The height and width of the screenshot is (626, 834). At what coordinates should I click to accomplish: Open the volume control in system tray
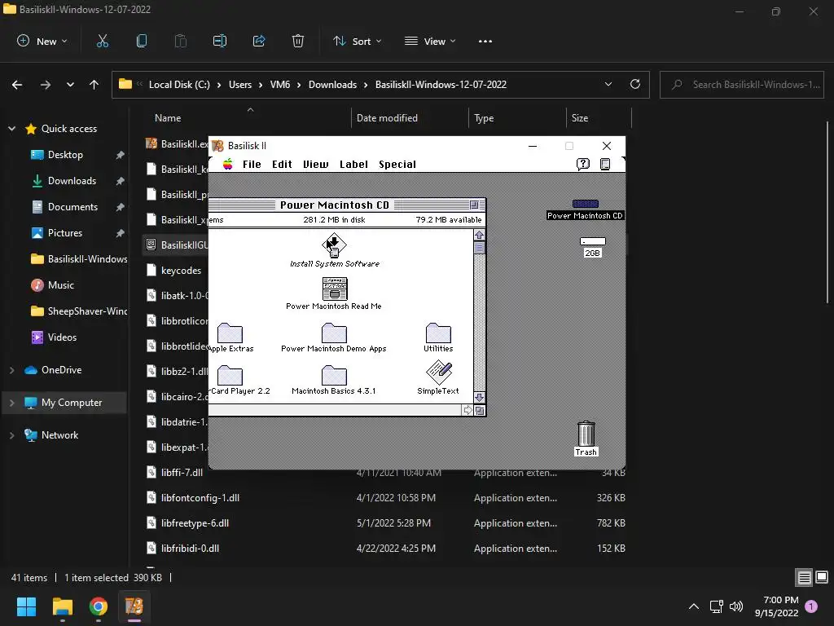pyautogui.click(x=736, y=606)
